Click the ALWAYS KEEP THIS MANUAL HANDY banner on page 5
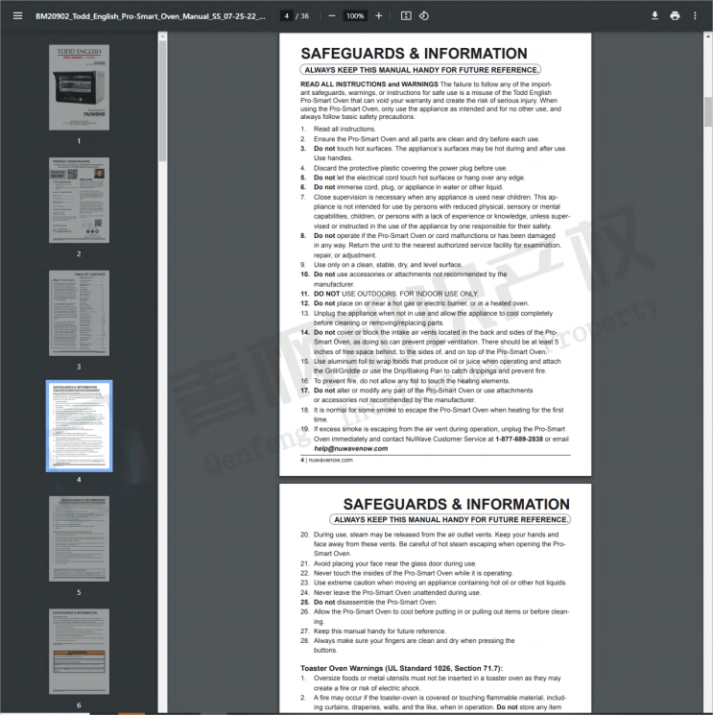This screenshot has width=713, height=715. 450,519
